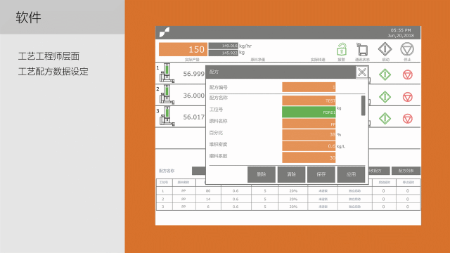
Task: Click the 百分比 field showing 38
Action: (x=309, y=134)
